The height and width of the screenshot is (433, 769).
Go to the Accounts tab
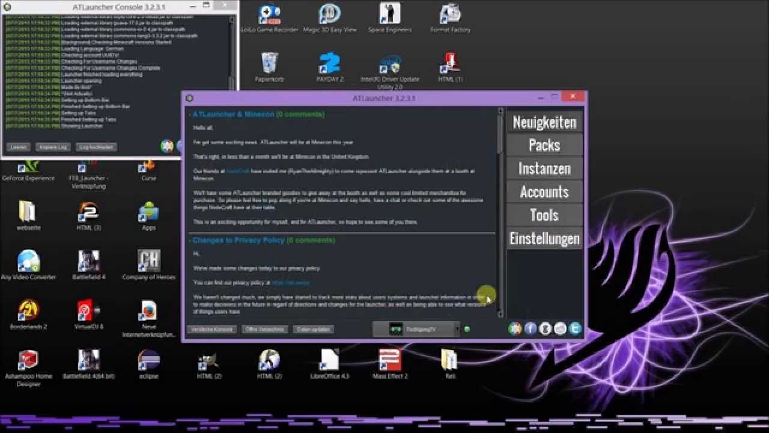[x=544, y=192]
